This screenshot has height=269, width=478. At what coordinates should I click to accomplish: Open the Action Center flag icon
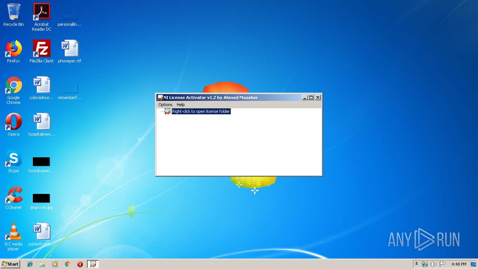point(442,264)
